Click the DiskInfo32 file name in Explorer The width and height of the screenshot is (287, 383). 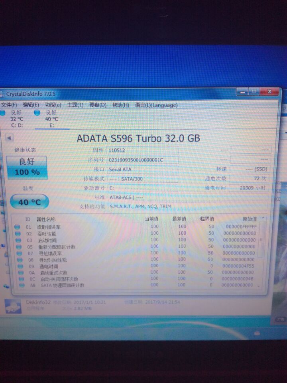[x=38, y=302]
